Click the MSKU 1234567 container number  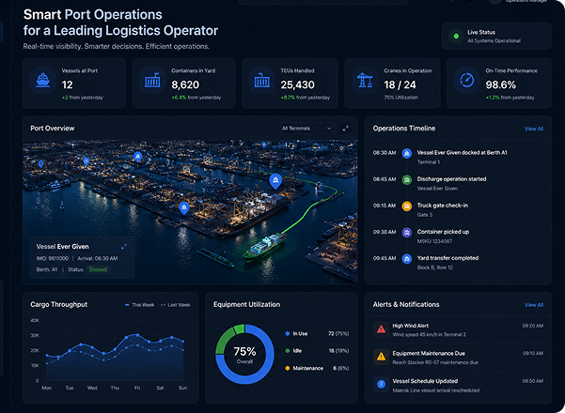[434, 241]
